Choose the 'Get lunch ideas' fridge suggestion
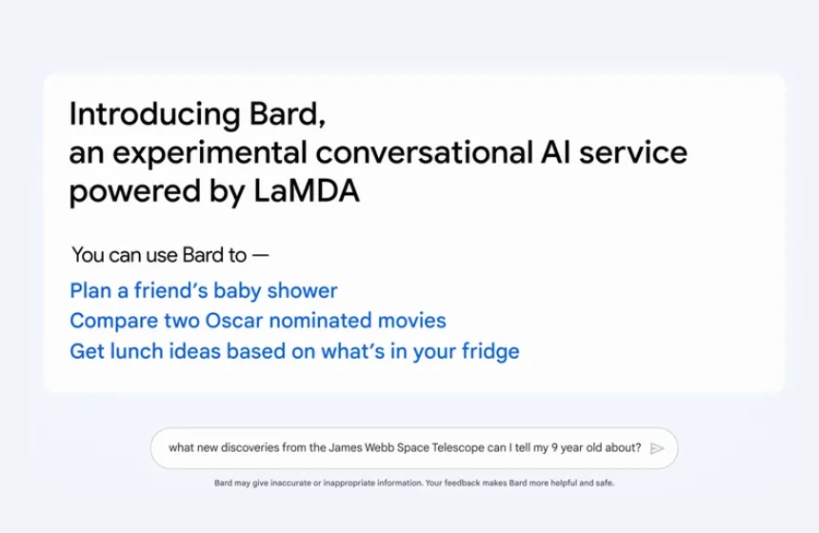Viewport: 819px width, 533px height. pyautogui.click(x=294, y=351)
